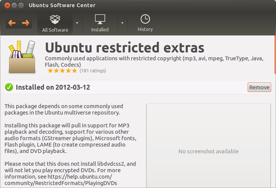Open the History clock icon
This screenshot has height=188, width=276.
coord(145,19)
